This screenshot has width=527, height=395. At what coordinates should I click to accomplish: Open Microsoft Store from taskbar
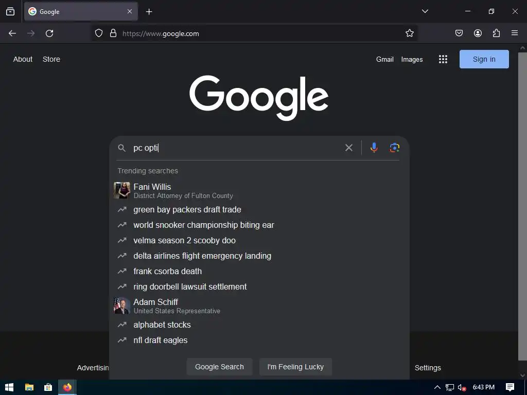[48, 387]
